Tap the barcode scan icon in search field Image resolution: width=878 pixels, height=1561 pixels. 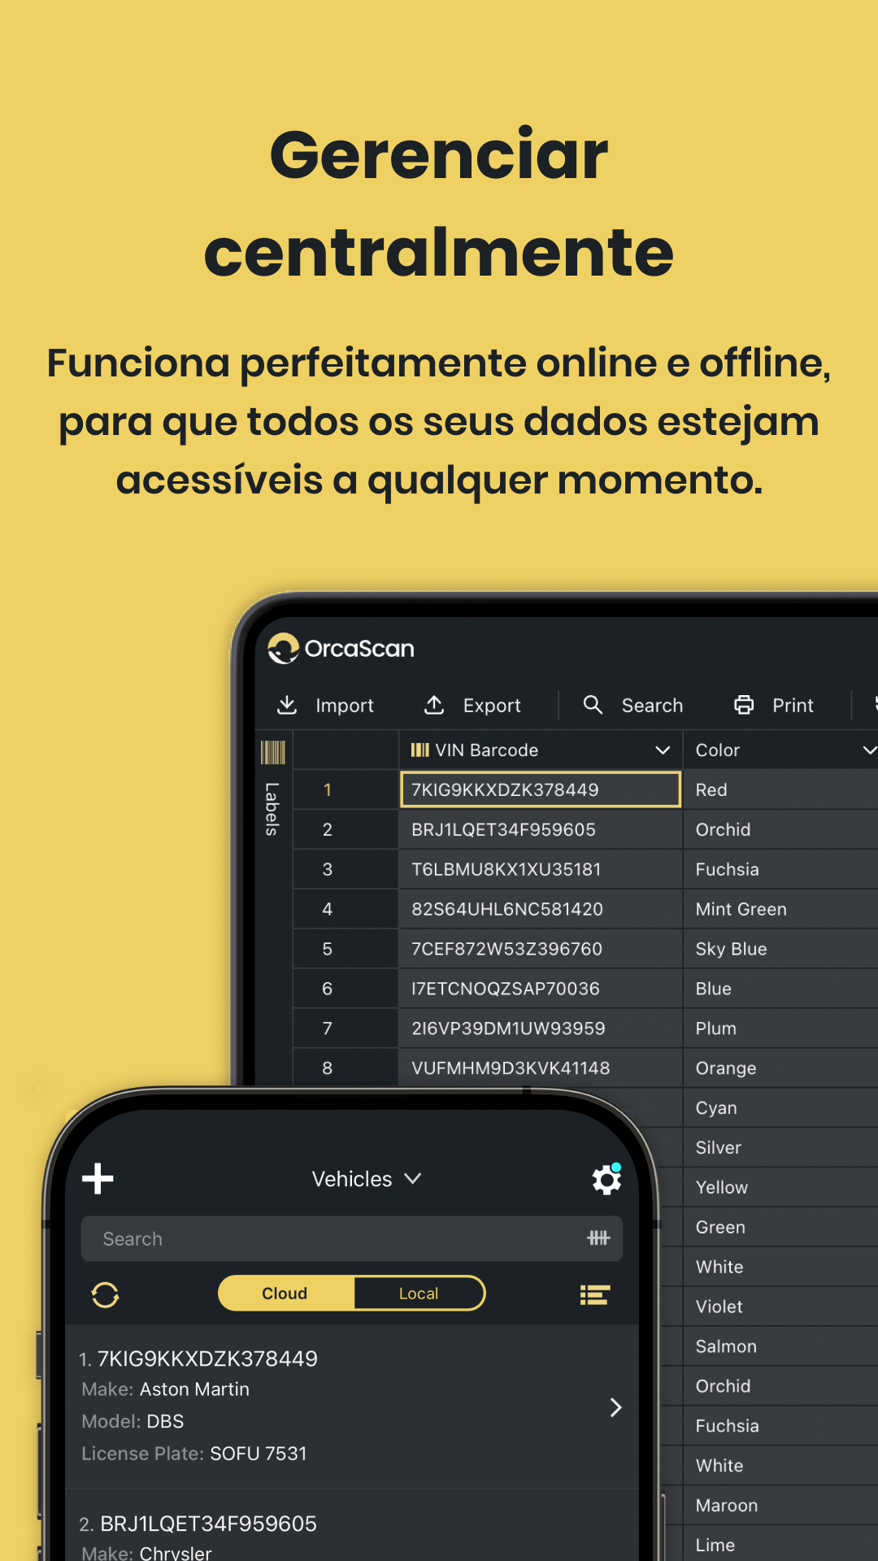click(598, 1238)
